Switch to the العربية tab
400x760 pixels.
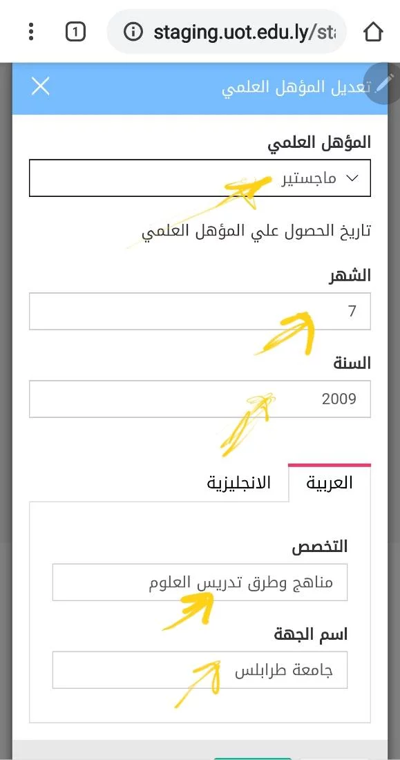330,483
